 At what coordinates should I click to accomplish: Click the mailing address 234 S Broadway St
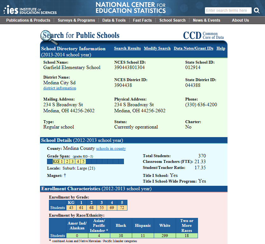point(63,105)
